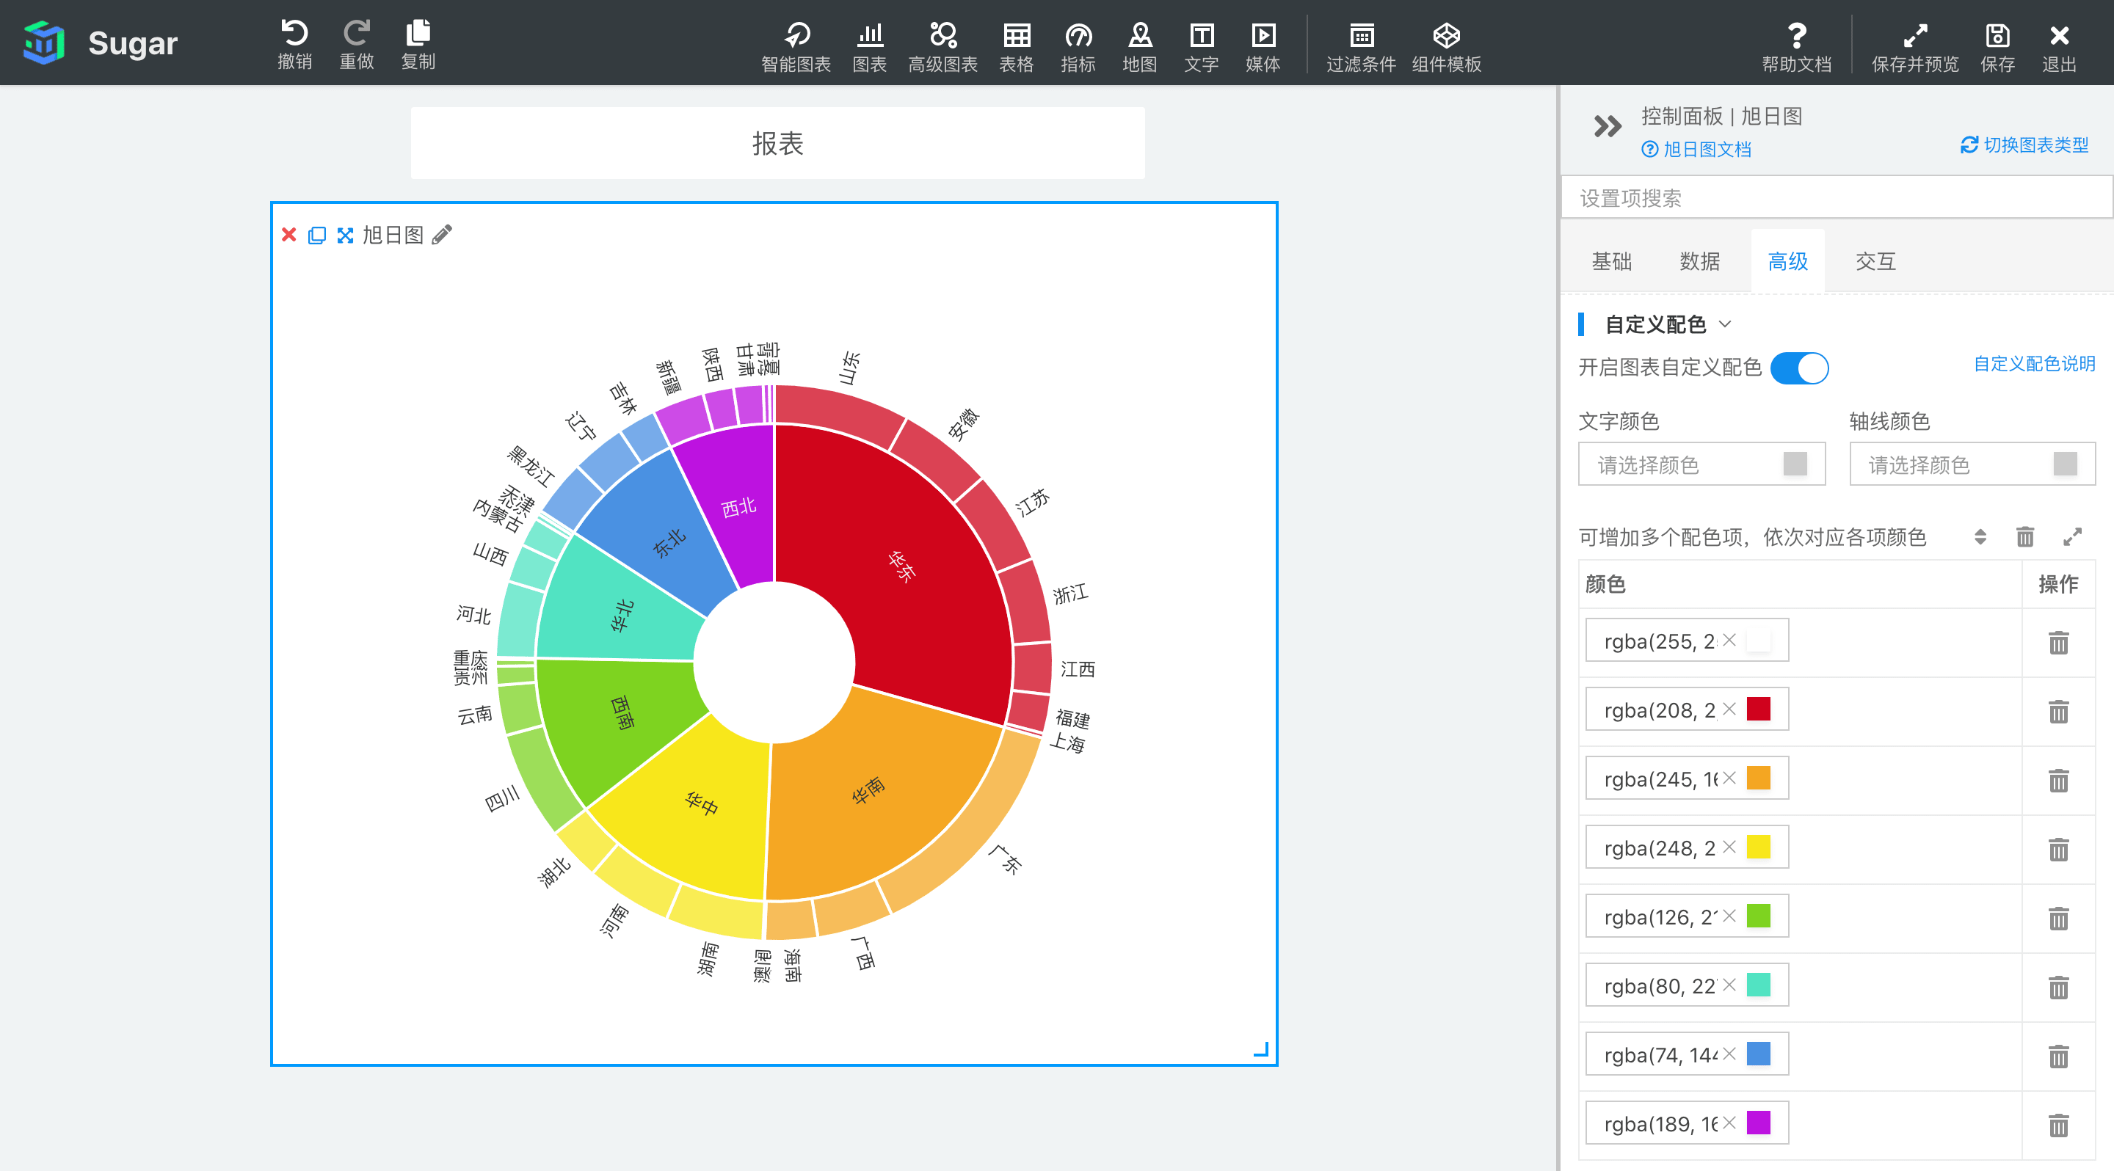Click the exit (退出) icon
Image resolution: width=2114 pixels, height=1171 pixels.
click(x=2059, y=47)
